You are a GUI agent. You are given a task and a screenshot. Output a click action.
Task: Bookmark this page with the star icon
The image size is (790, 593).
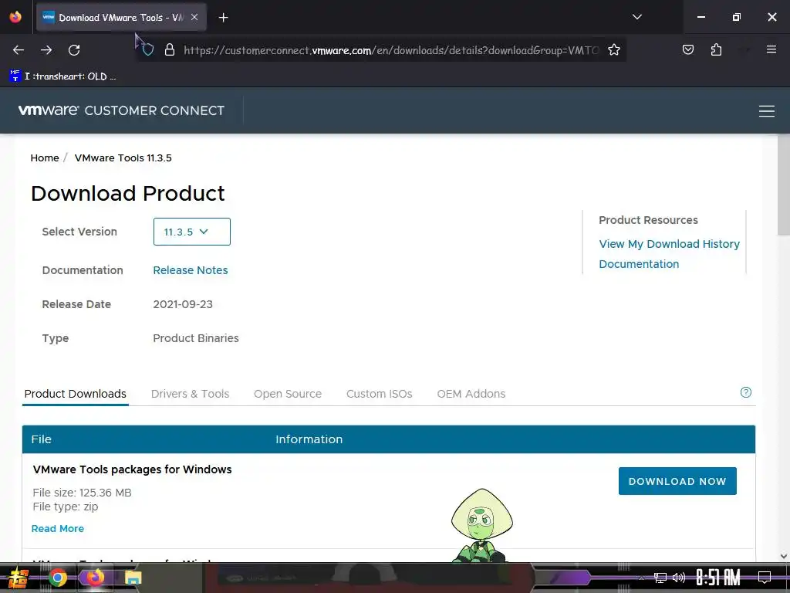point(613,50)
